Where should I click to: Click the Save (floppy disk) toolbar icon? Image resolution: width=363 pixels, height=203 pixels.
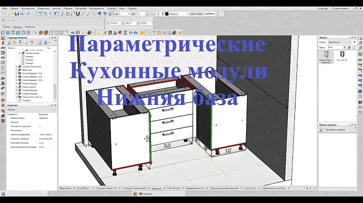[x=17, y=14]
